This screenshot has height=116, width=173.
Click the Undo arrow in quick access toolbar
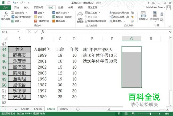[x=14, y=3]
